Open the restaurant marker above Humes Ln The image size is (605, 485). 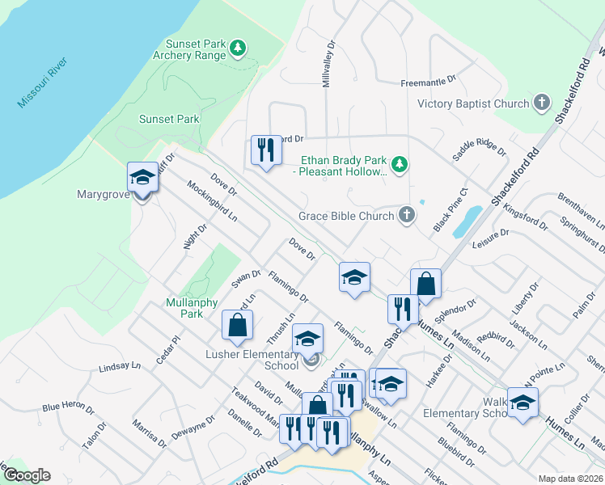click(x=402, y=310)
